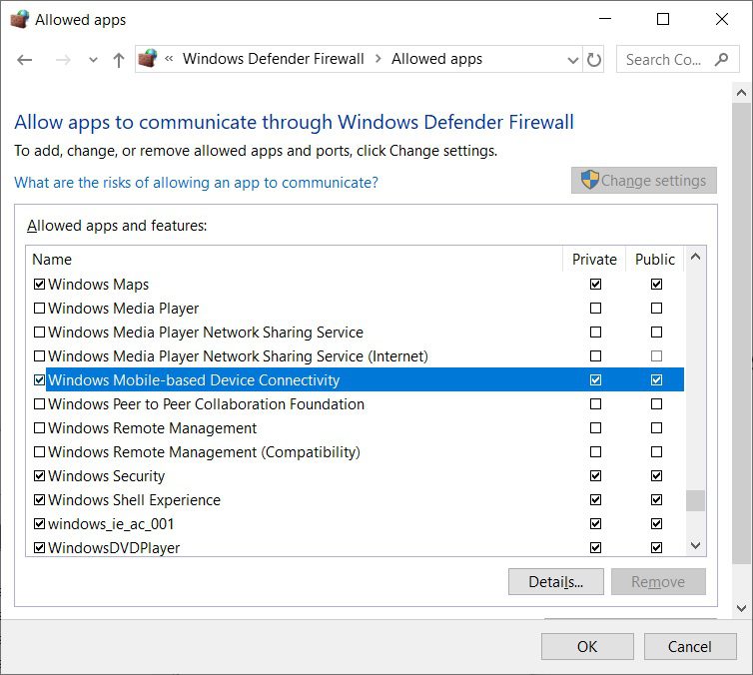Toggle Private checkbox for Windows Security
The image size is (753, 675).
coord(596,476)
